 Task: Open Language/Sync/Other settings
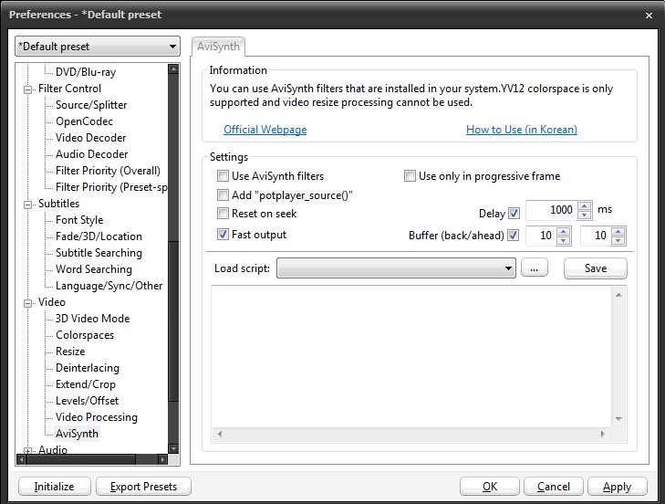(x=109, y=286)
